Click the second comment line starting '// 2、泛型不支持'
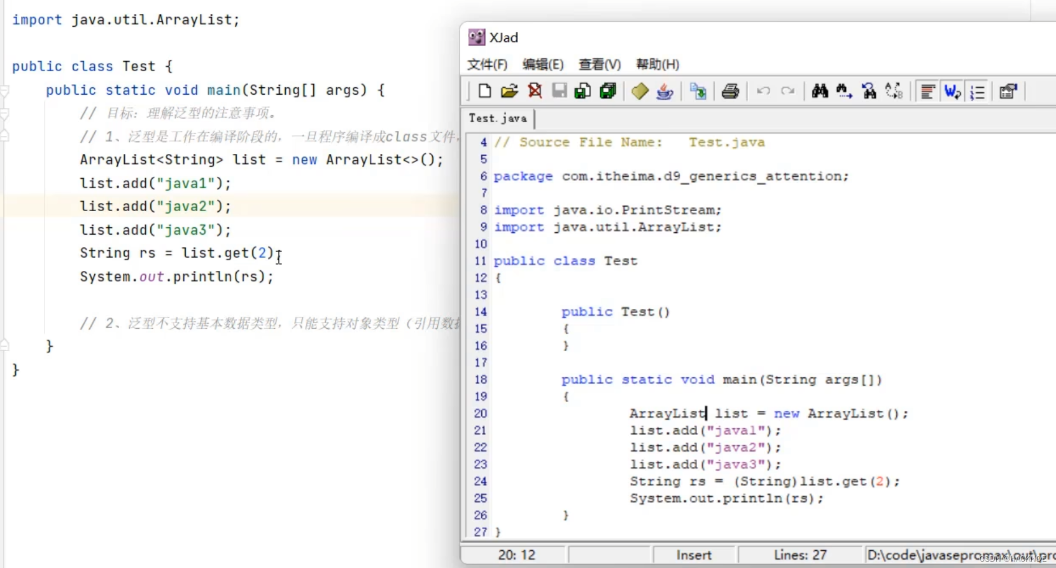Image resolution: width=1056 pixels, height=568 pixels. tap(270, 323)
